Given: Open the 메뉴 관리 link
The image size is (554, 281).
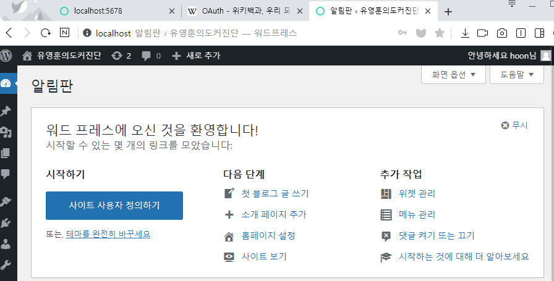Looking at the screenshot, I should 417,214.
